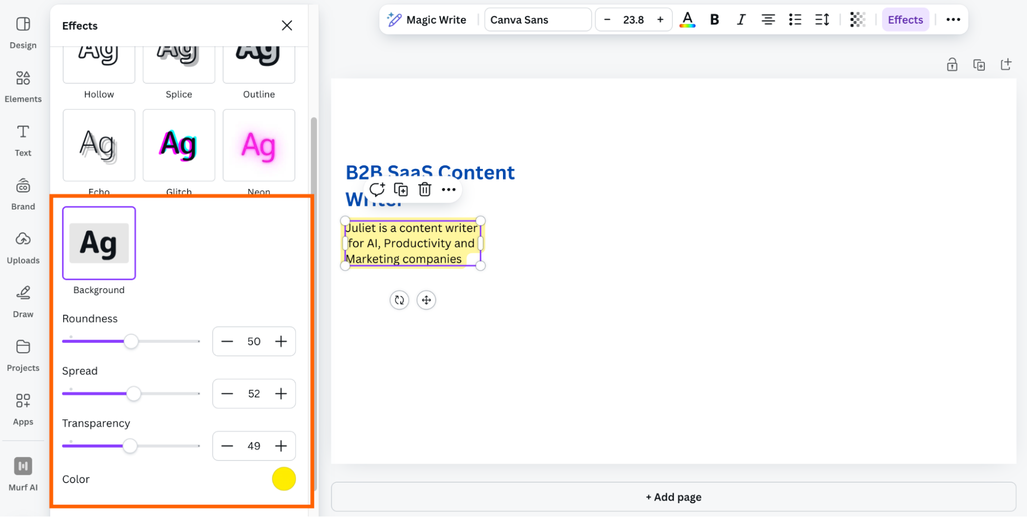Click the Transparency value field 49
The height and width of the screenshot is (517, 1027).
point(254,446)
